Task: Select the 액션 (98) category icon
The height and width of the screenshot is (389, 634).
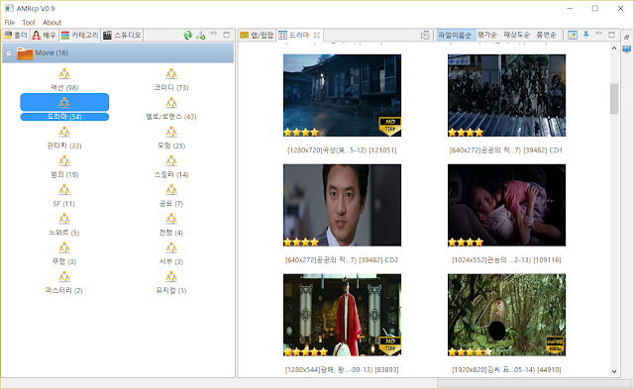Action: coord(64,74)
